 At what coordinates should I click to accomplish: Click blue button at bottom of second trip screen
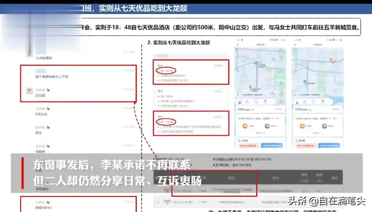pos(329,145)
